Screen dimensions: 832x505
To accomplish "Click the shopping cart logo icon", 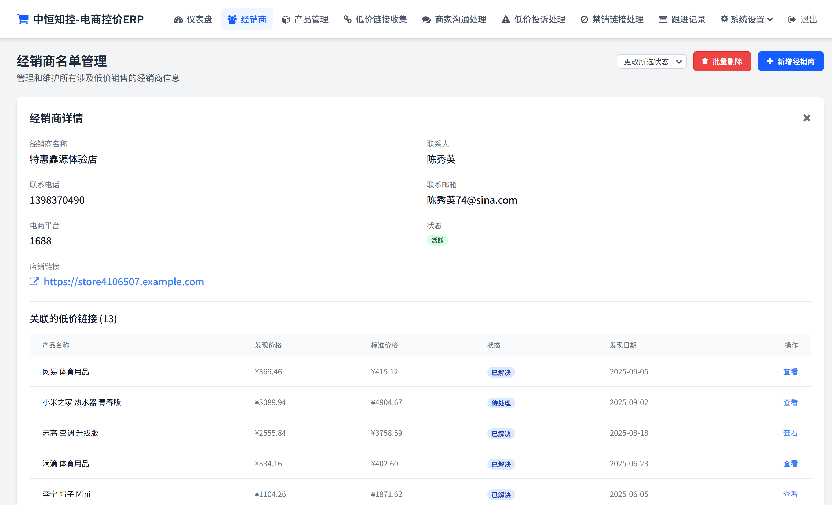I will click(x=22, y=19).
